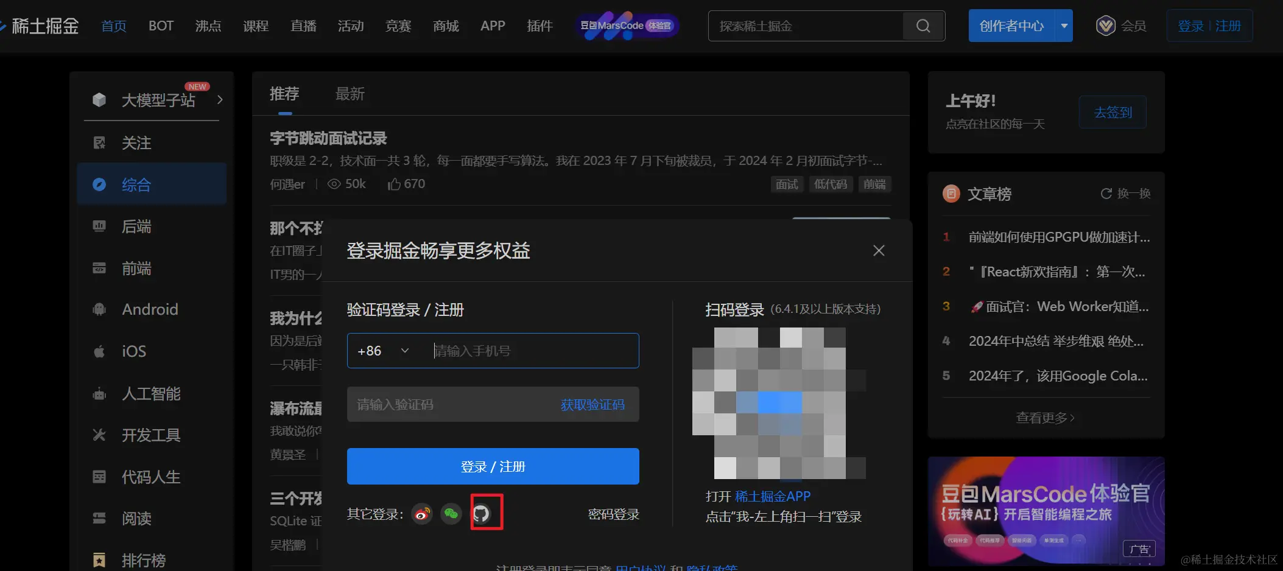The width and height of the screenshot is (1283, 571).
Task: Click the 去签到 check-in button
Action: point(1113,112)
